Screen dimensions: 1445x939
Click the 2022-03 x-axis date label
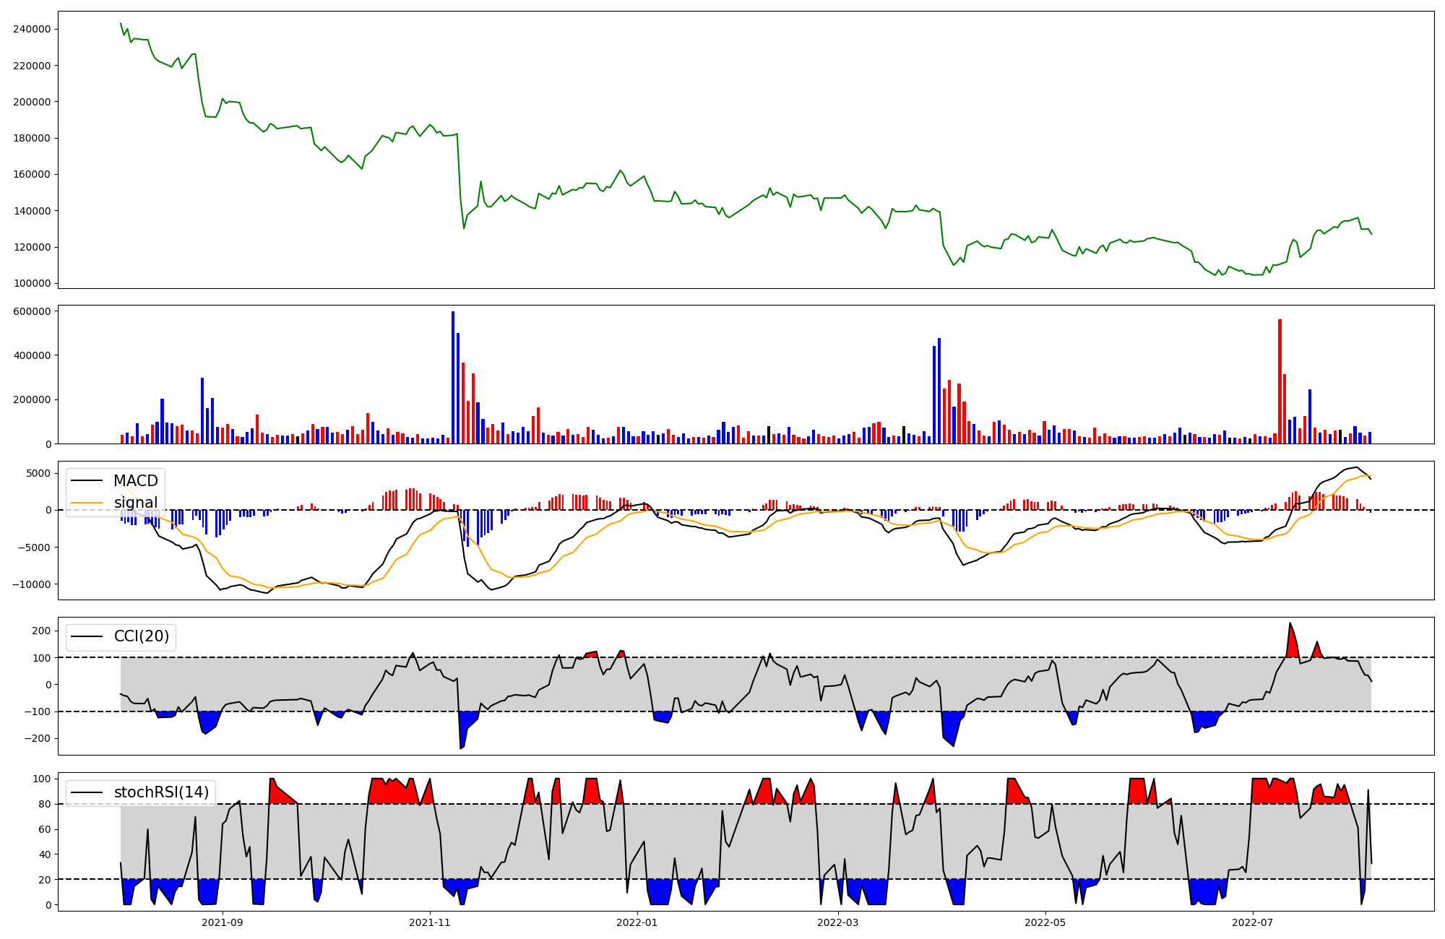click(838, 922)
